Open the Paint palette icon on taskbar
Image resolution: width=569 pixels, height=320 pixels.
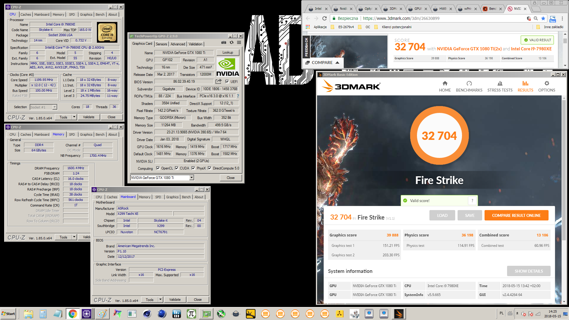tap(102, 314)
